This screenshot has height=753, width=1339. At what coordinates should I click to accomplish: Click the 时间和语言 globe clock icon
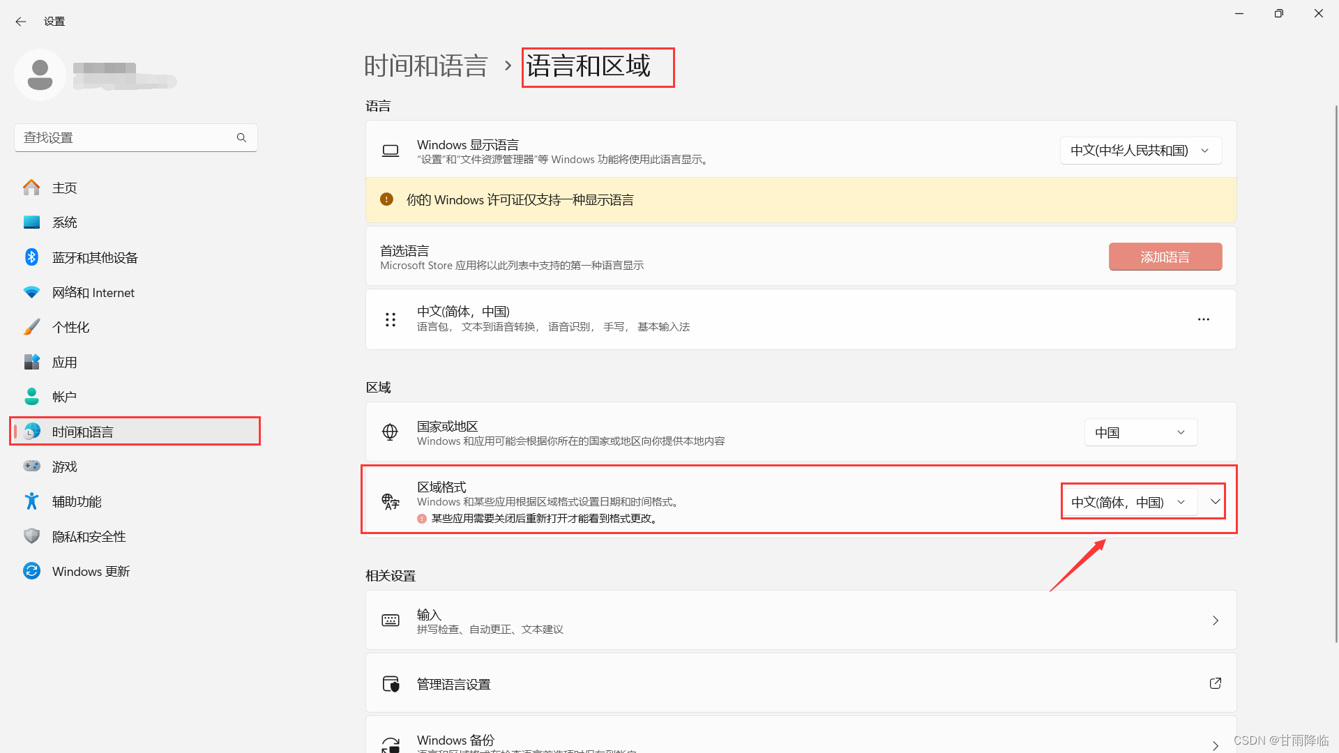(x=31, y=432)
